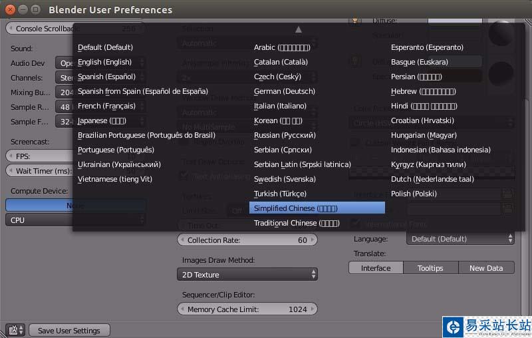Select Spanish (Español) language entry

(106, 77)
